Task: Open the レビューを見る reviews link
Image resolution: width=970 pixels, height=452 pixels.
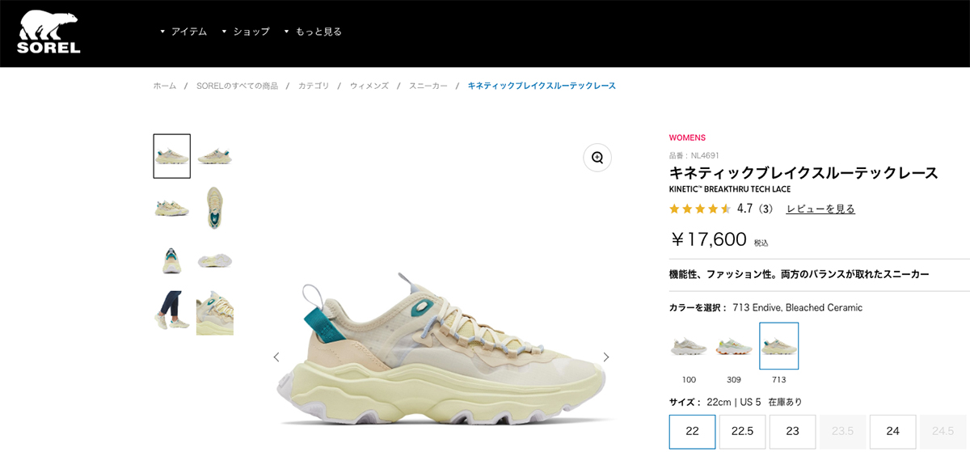Action: point(820,209)
